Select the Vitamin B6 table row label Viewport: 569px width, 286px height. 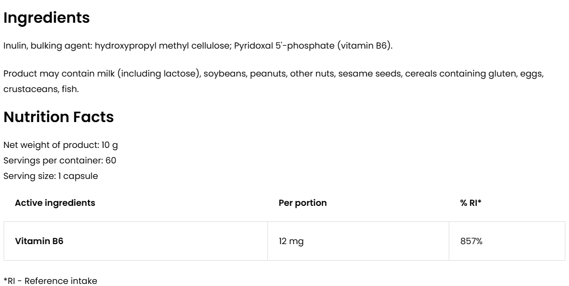click(x=39, y=241)
